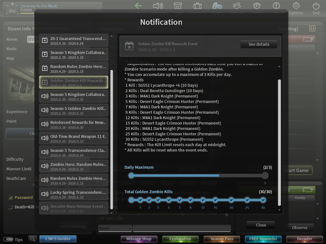Toggle the Tips OFF switch
Viewport: 326px width, 244px height.
tap(8, 240)
